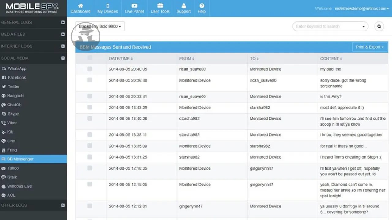Check row dated 2014-08-05 12:15:05
392x220 pixels.
(90, 184)
